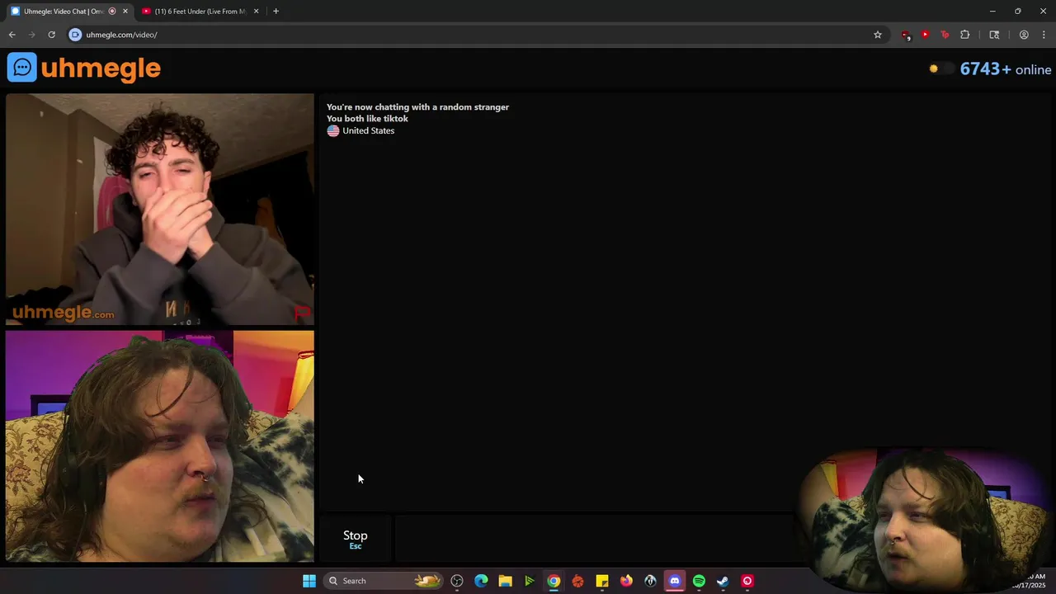Open the orange basketball app in taskbar
The width and height of the screenshot is (1056, 594).
pos(577,581)
